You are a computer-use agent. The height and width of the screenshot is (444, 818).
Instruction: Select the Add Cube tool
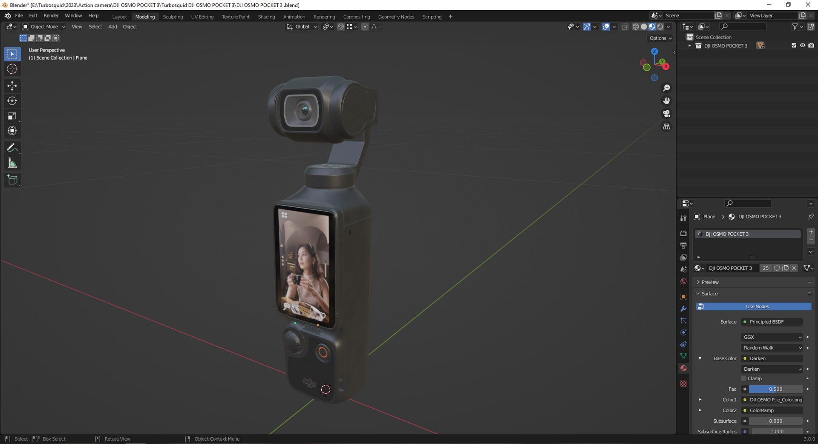[x=12, y=180]
